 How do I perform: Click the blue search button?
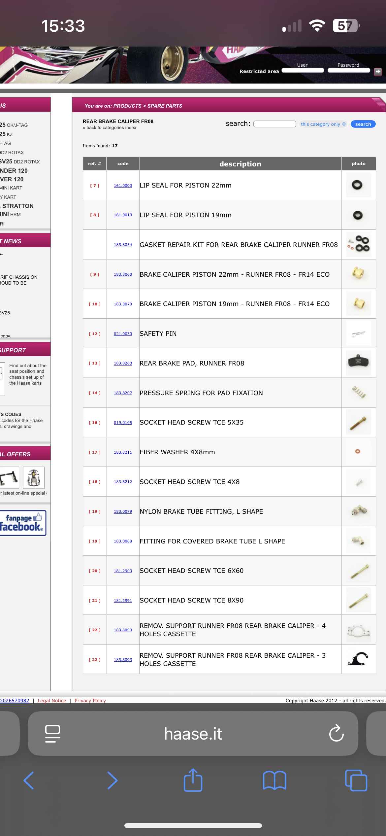click(x=363, y=124)
